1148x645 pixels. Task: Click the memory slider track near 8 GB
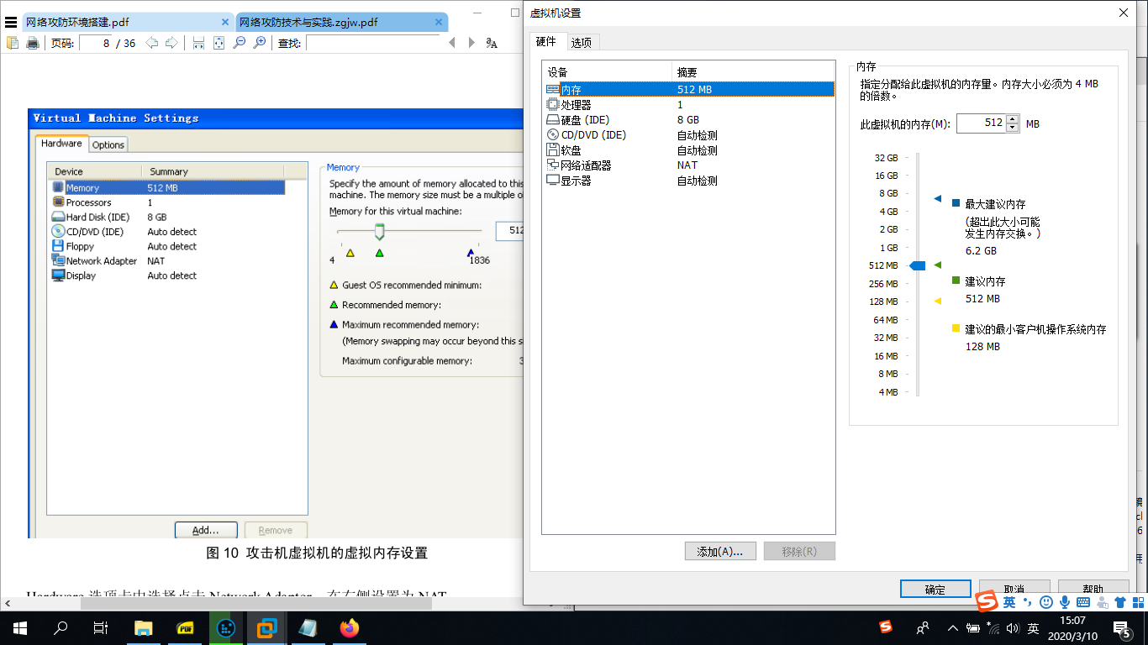coord(918,193)
